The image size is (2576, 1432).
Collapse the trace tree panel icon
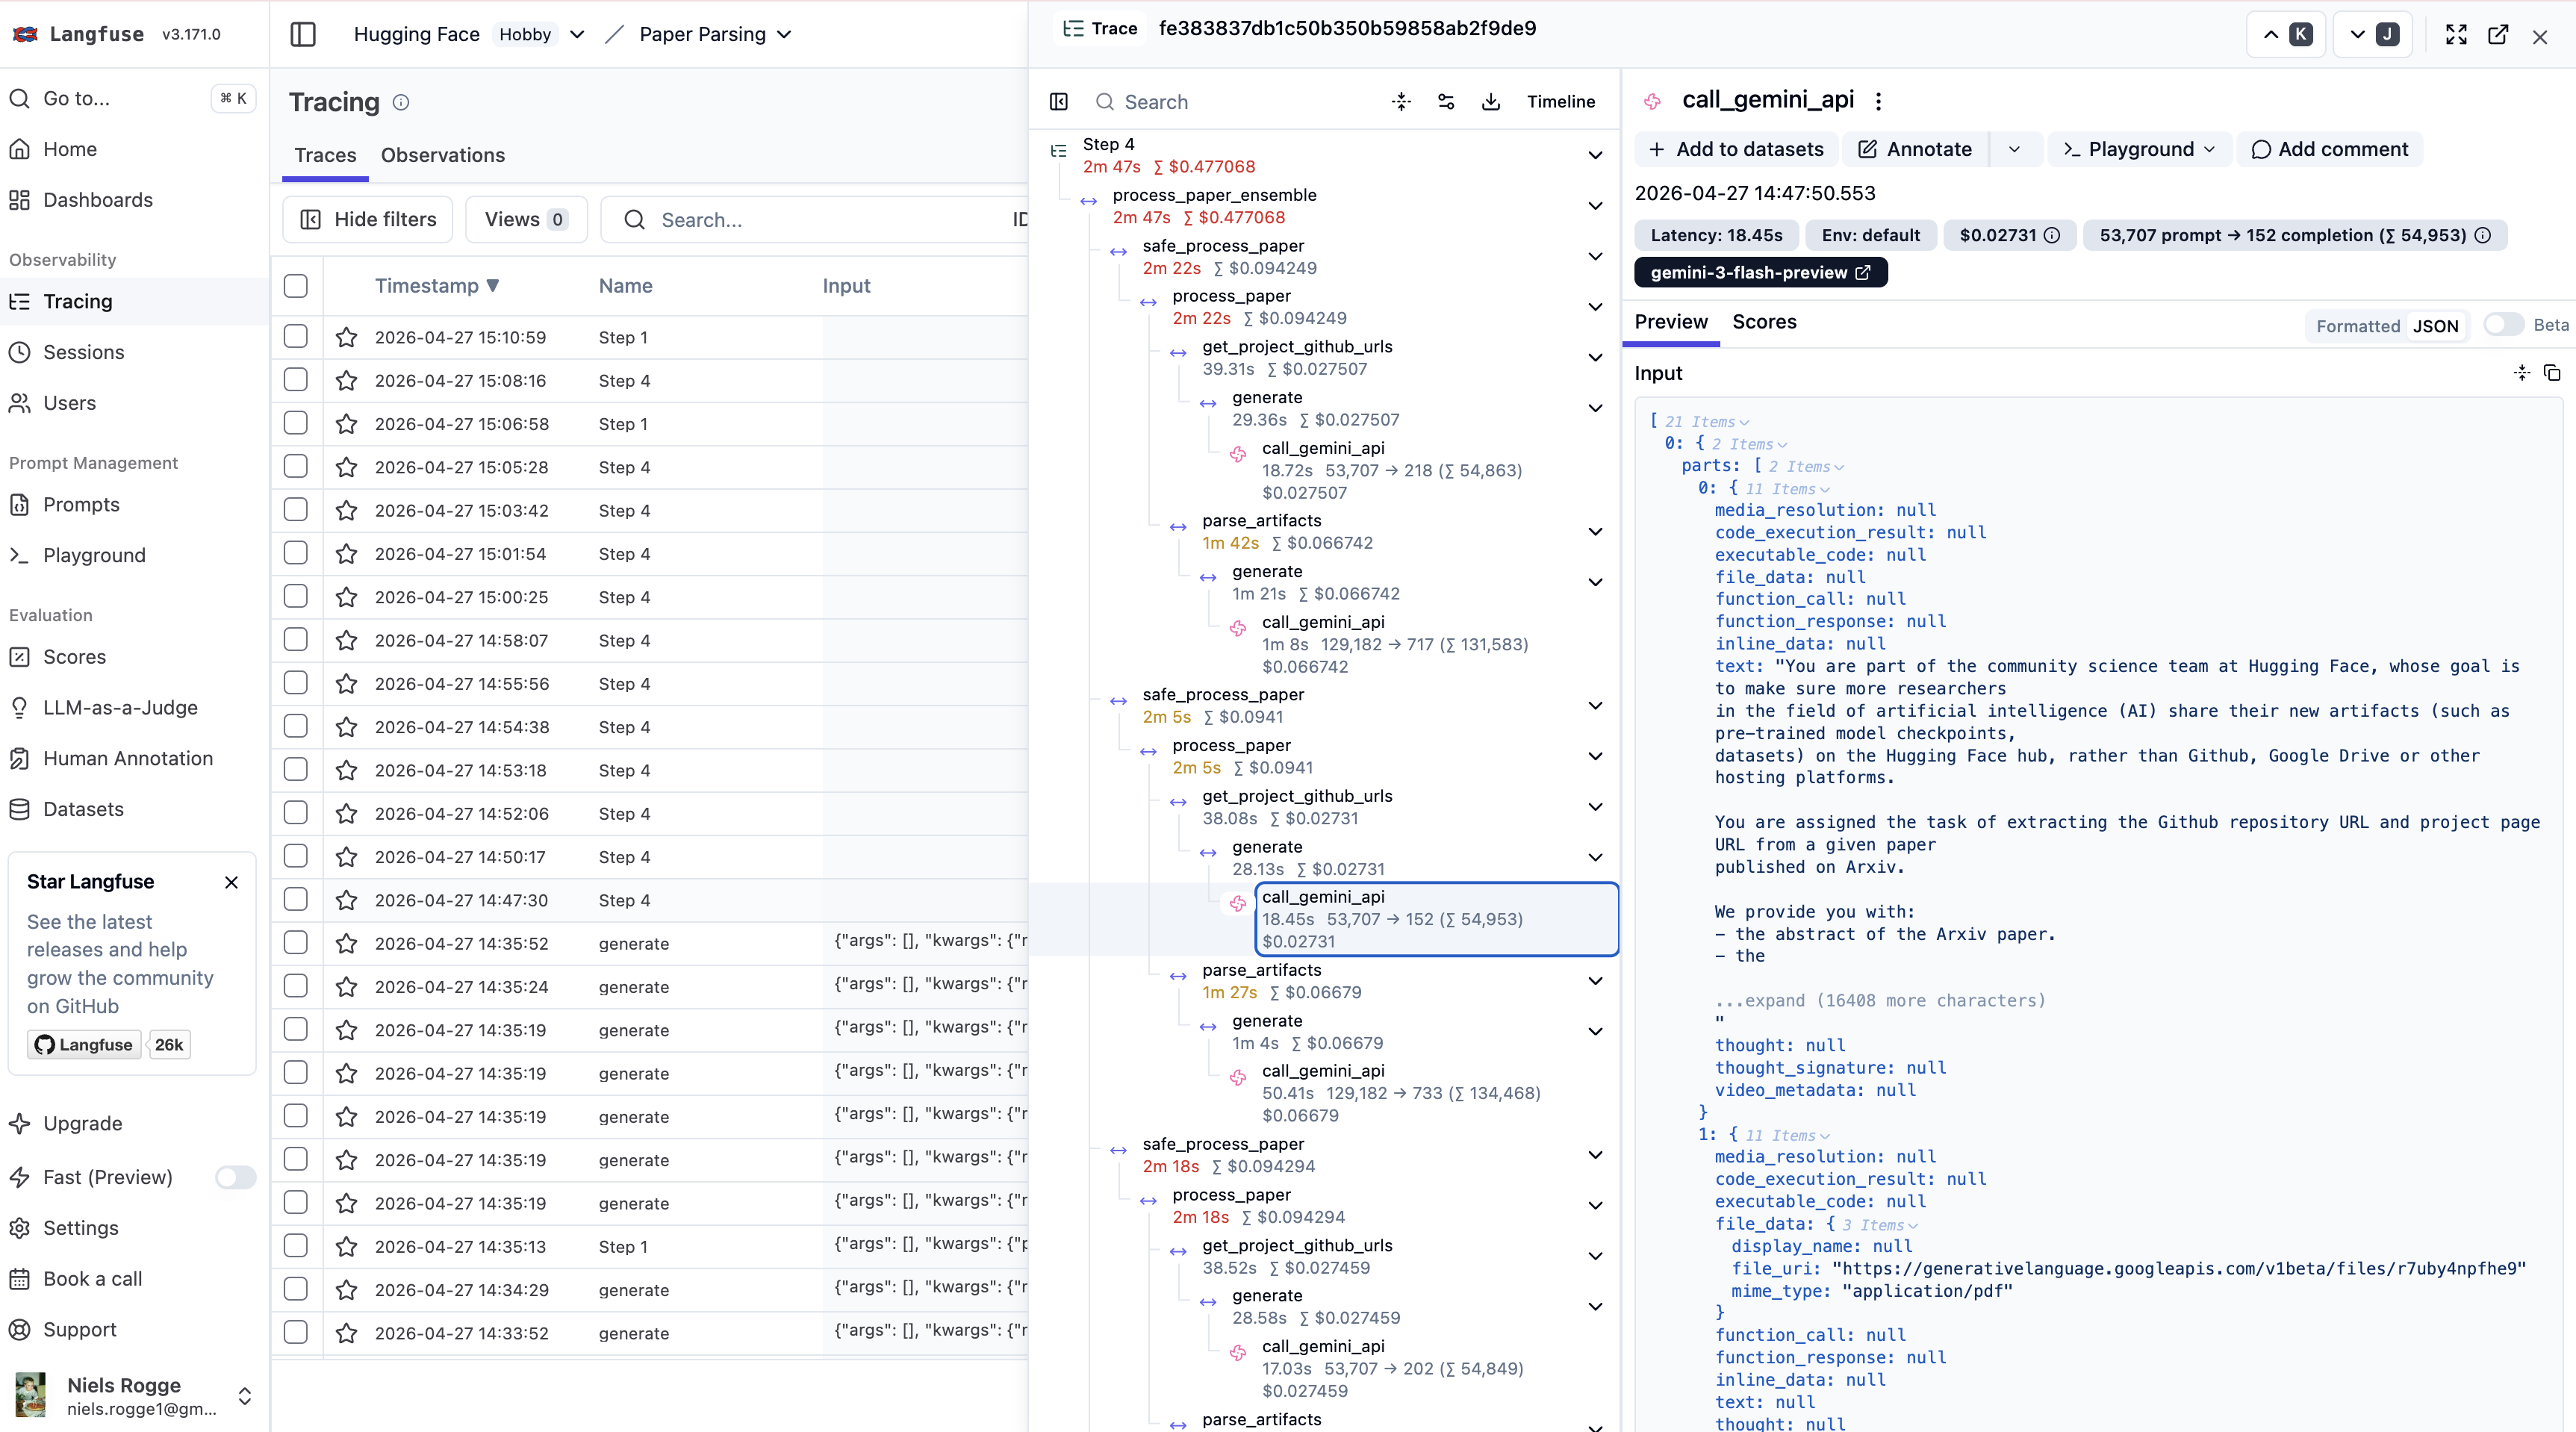pyautogui.click(x=1059, y=101)
